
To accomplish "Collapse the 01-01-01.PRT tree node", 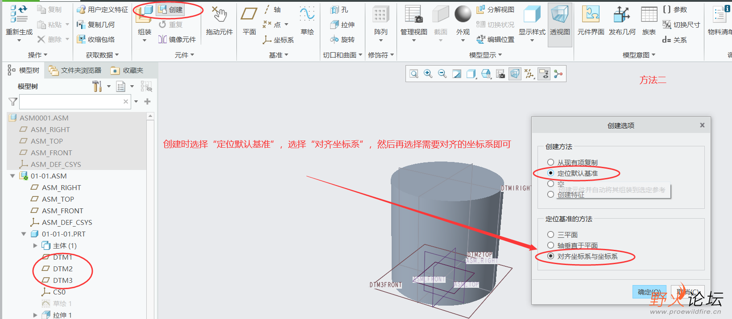I will [24, 234].
